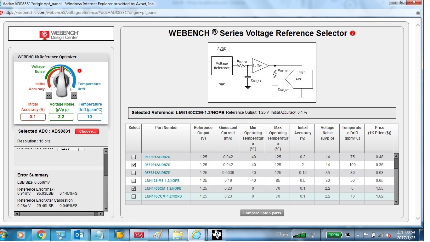Open the RSA application from the taskbar
The height and width of the screenshot is (242, 430).
point(139,235)
